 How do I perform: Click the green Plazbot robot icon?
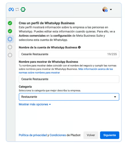coord(23,9)
